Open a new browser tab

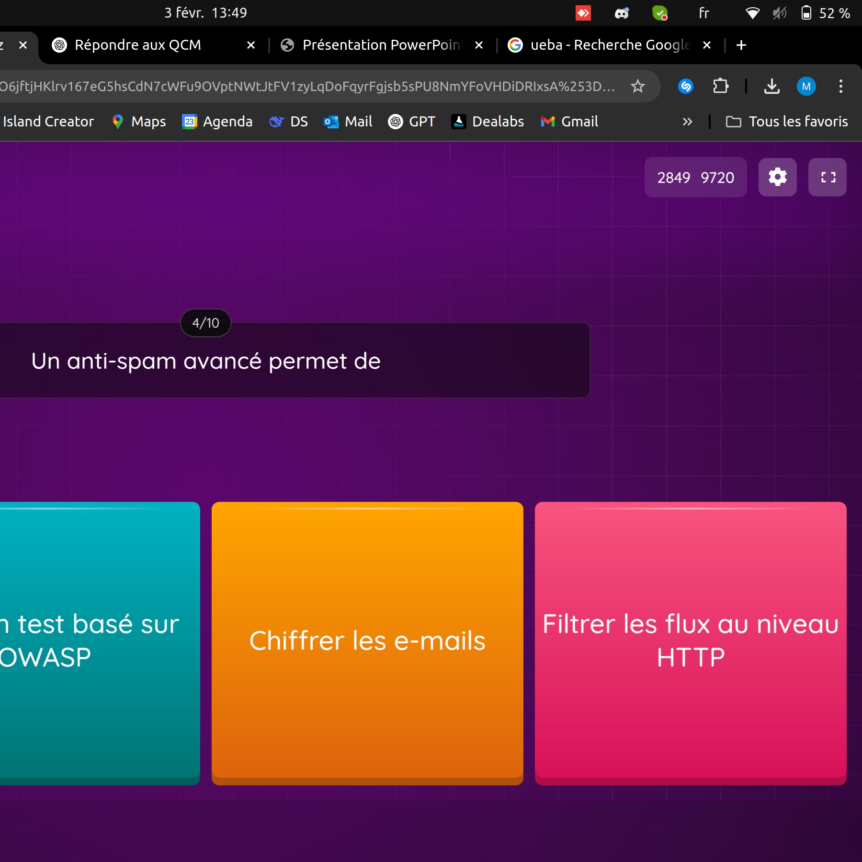coord(741,45)
